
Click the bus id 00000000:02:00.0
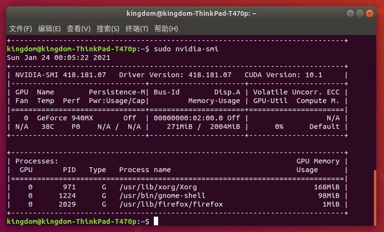click(x=188, y=118)
